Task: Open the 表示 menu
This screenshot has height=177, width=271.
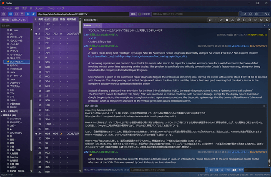Action: [25, 8]
